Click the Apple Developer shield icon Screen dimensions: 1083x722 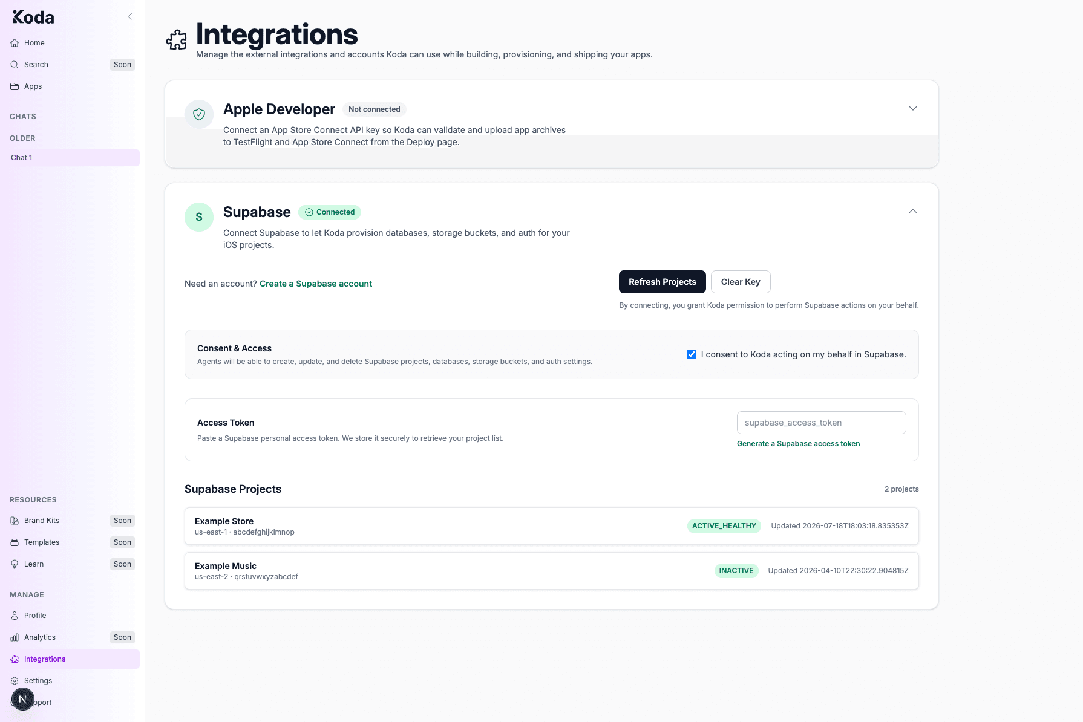(199, 114)
